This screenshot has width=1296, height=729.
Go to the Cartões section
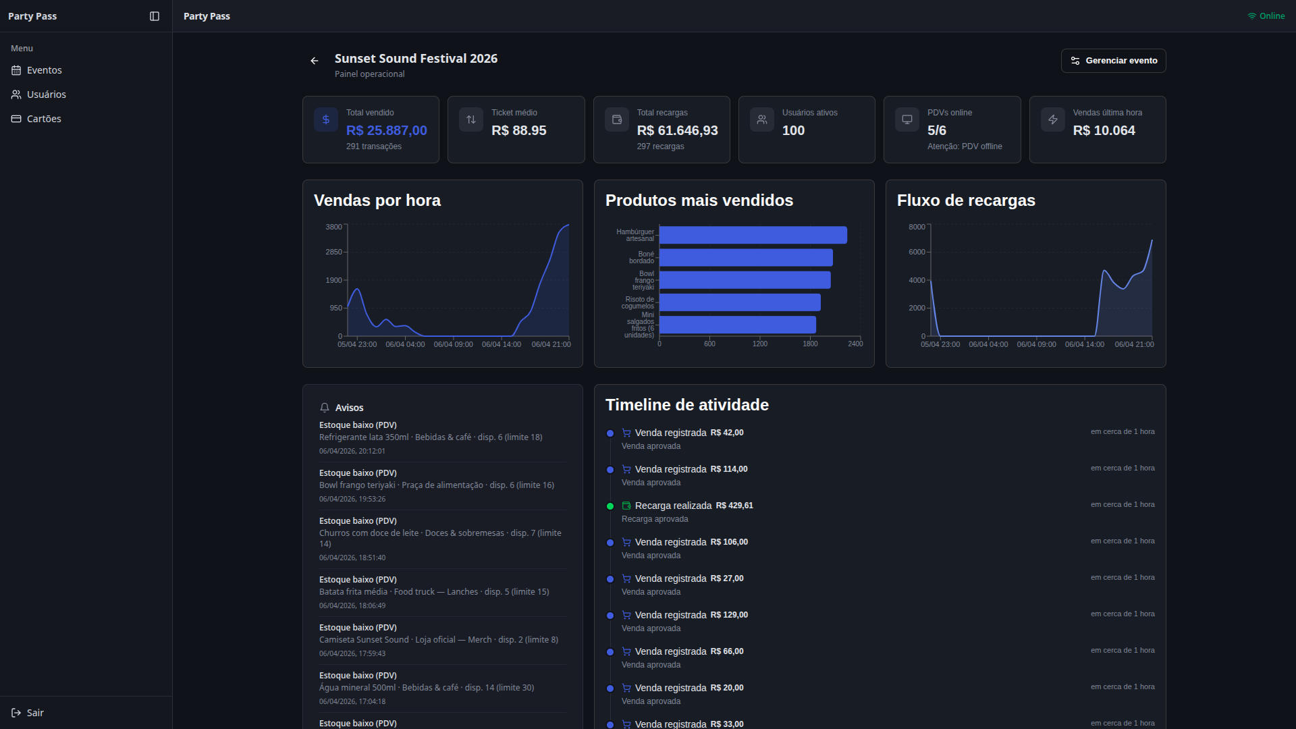44,119
